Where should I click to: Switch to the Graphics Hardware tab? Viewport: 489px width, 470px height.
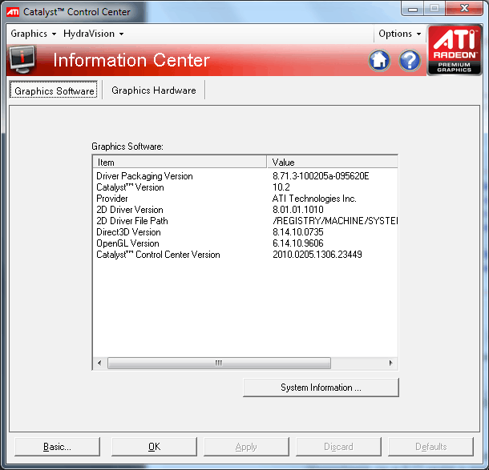154,90
